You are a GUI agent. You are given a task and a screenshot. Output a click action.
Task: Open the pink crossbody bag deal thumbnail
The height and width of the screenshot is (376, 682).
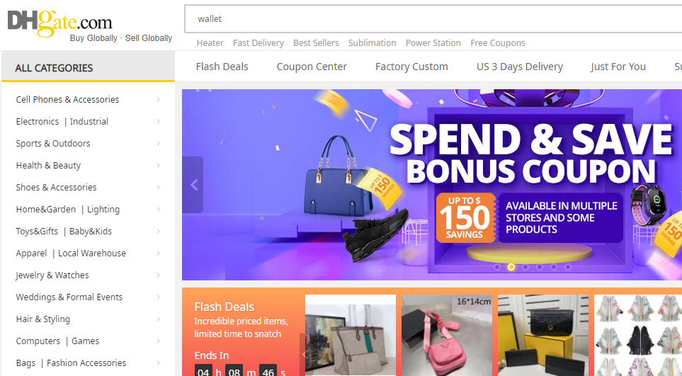pos(447,335)
